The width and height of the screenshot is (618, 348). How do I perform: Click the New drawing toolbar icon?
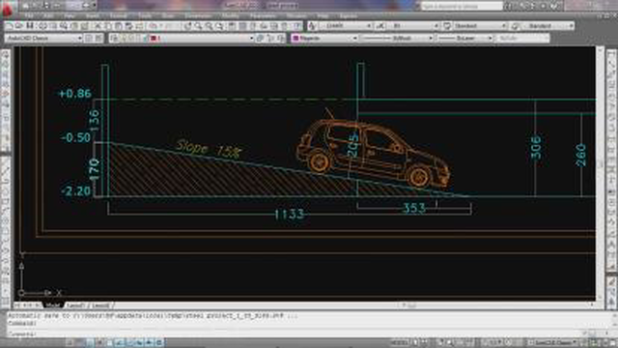9,26
